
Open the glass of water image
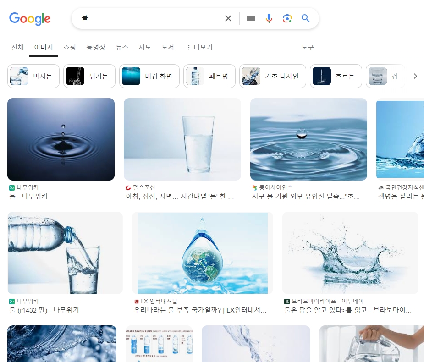(x=182, y=139)
